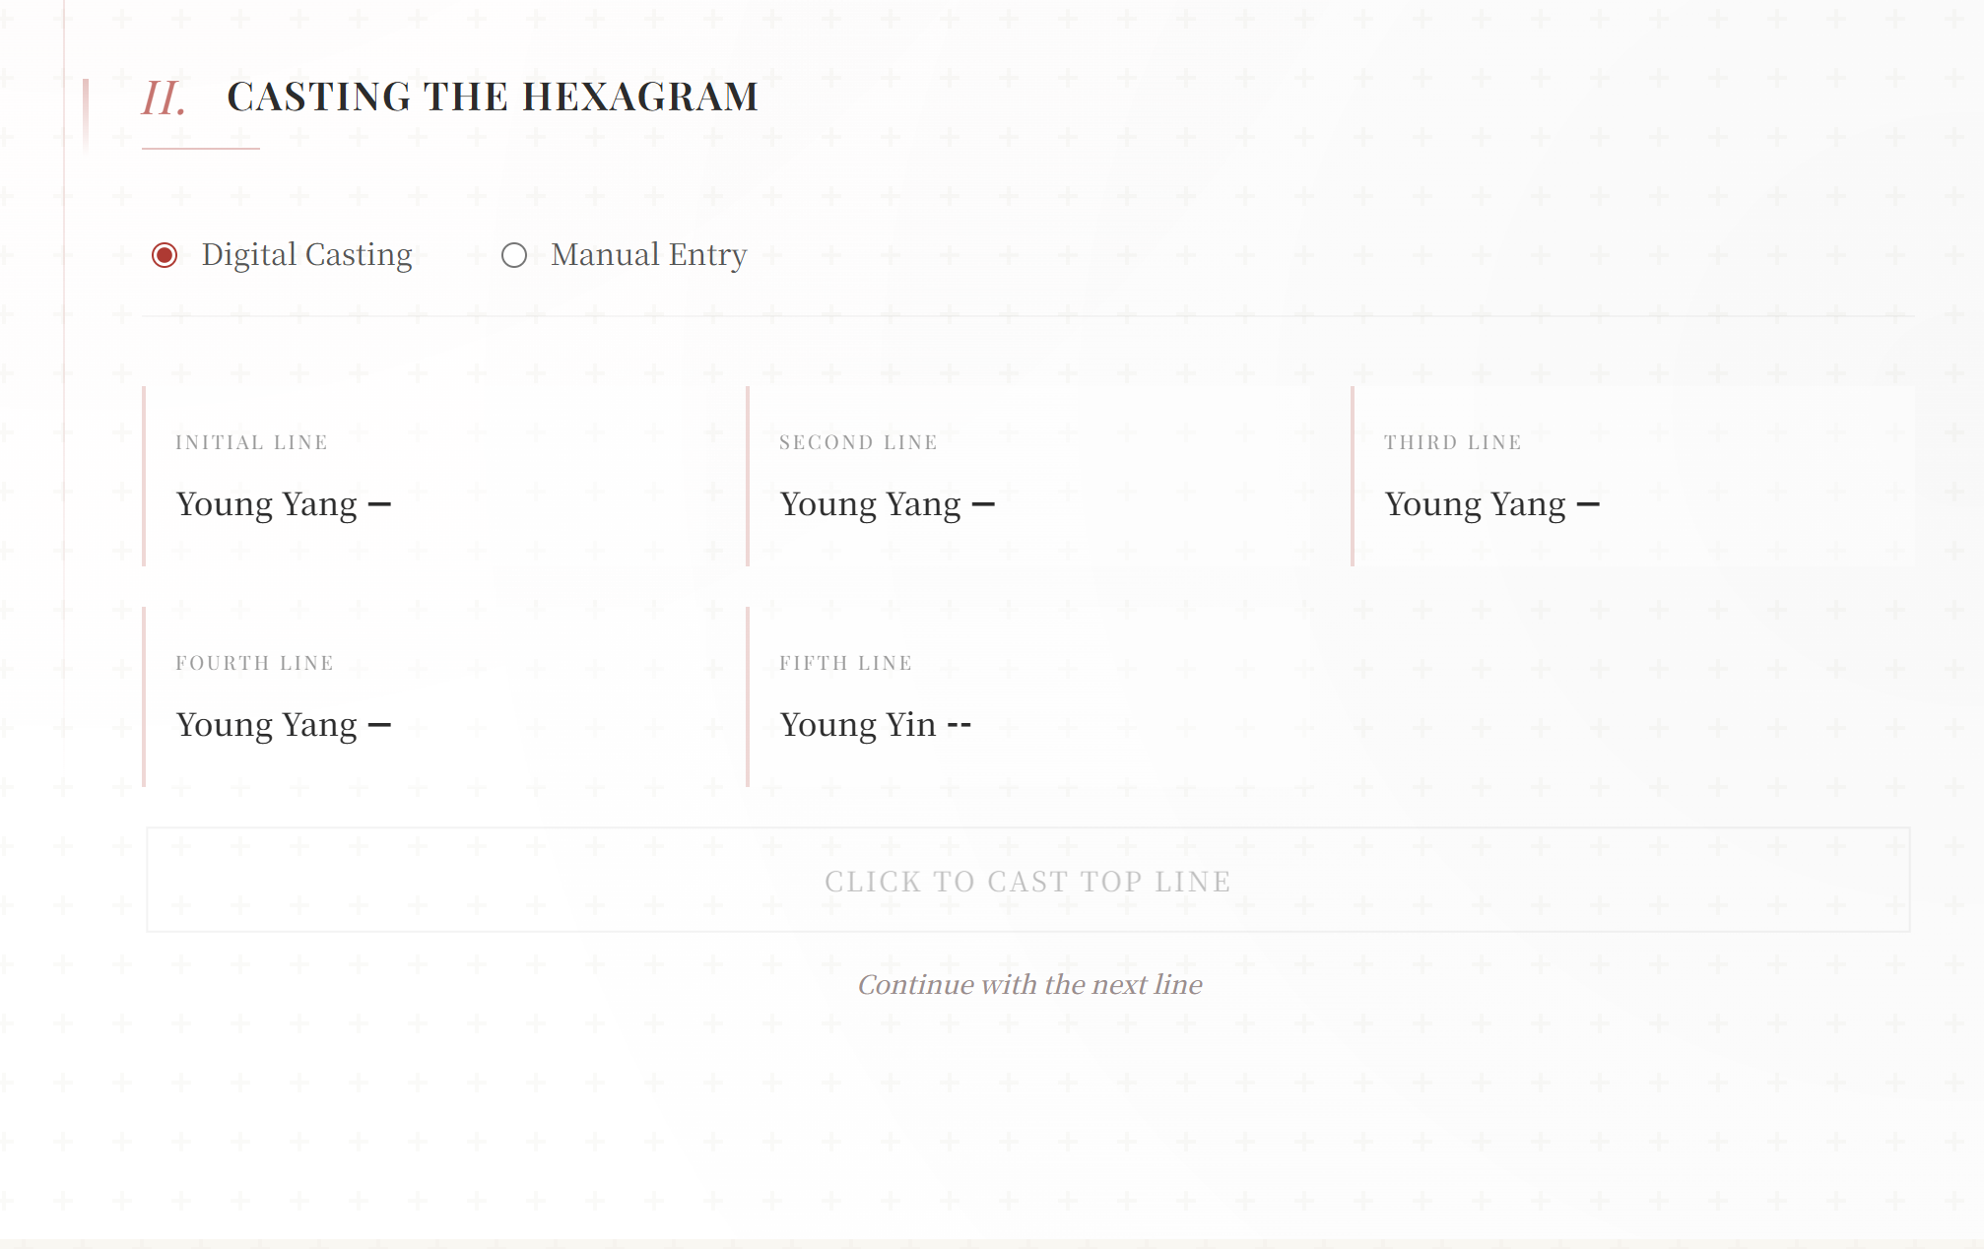Click the Young Yang line symbol on Fourth Line
Screen dimensions: 1984x1249
pyautogui.click(x=379, y=724)
